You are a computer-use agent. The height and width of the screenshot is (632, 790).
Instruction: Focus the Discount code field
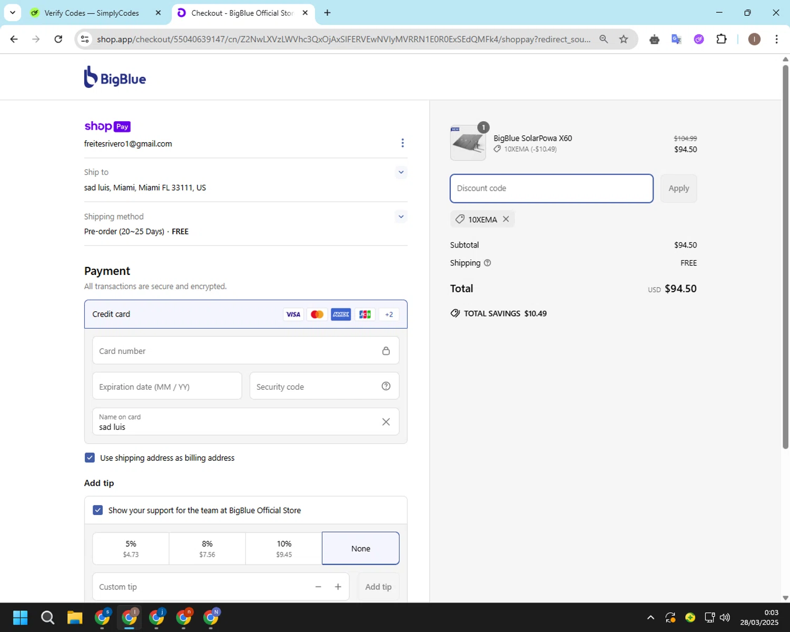point(551,188)
